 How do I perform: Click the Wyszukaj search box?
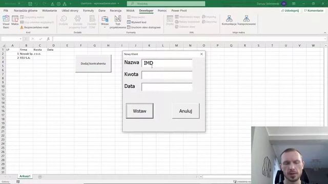166,4
